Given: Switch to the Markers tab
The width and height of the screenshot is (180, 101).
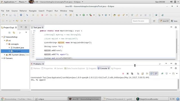Looking at the screenshot, I should pyautogui.click(x=36, y=68).
